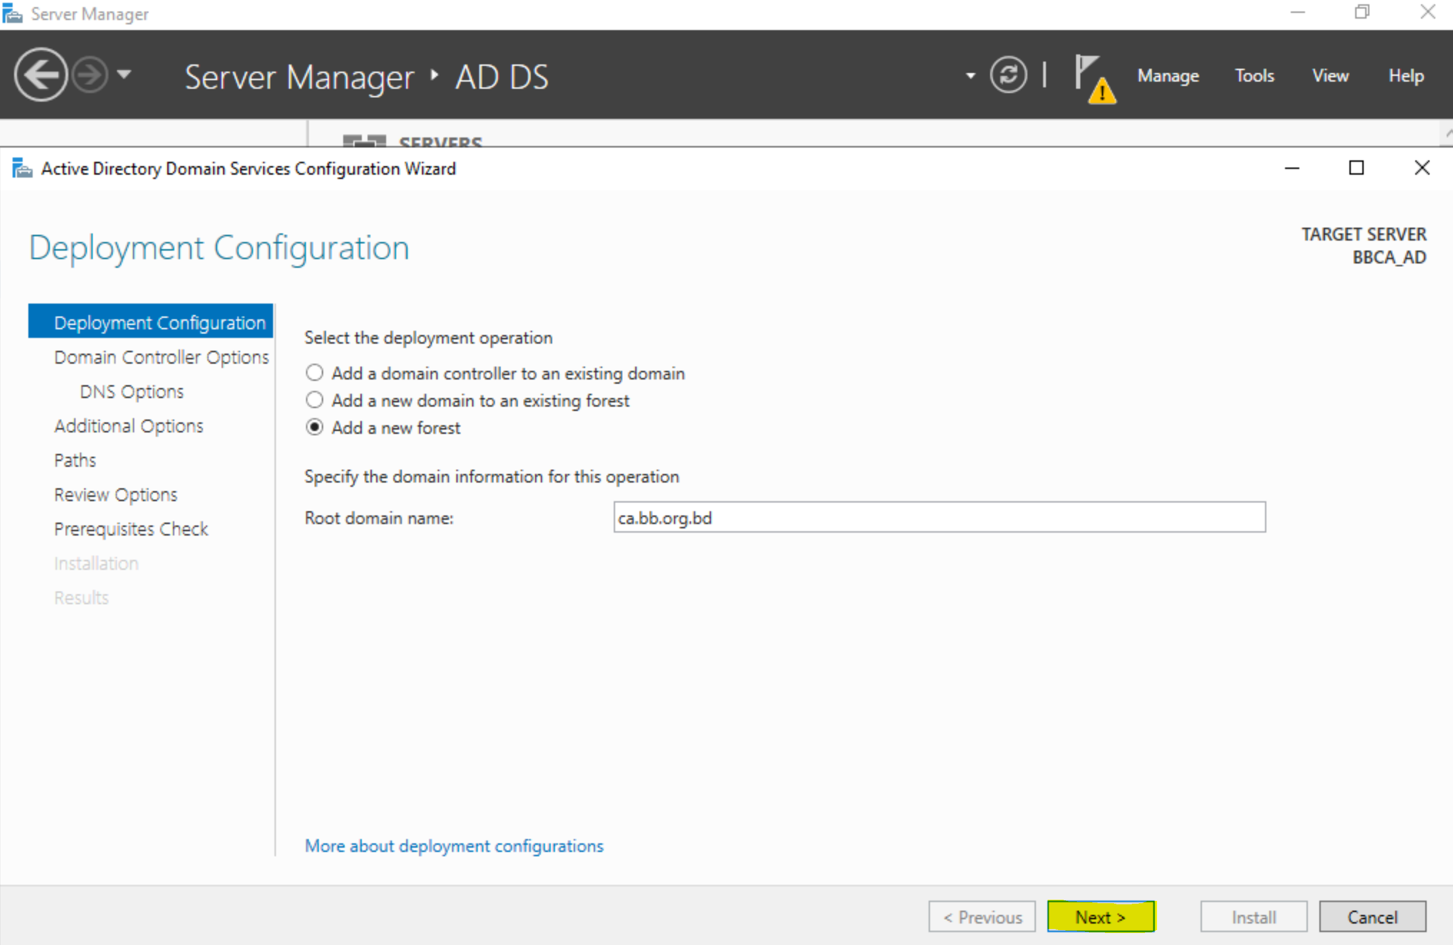Image resolution: width=1453 pixels, height=945 pixels.
Task: Click the Next button
Action: click(1101, 917)
